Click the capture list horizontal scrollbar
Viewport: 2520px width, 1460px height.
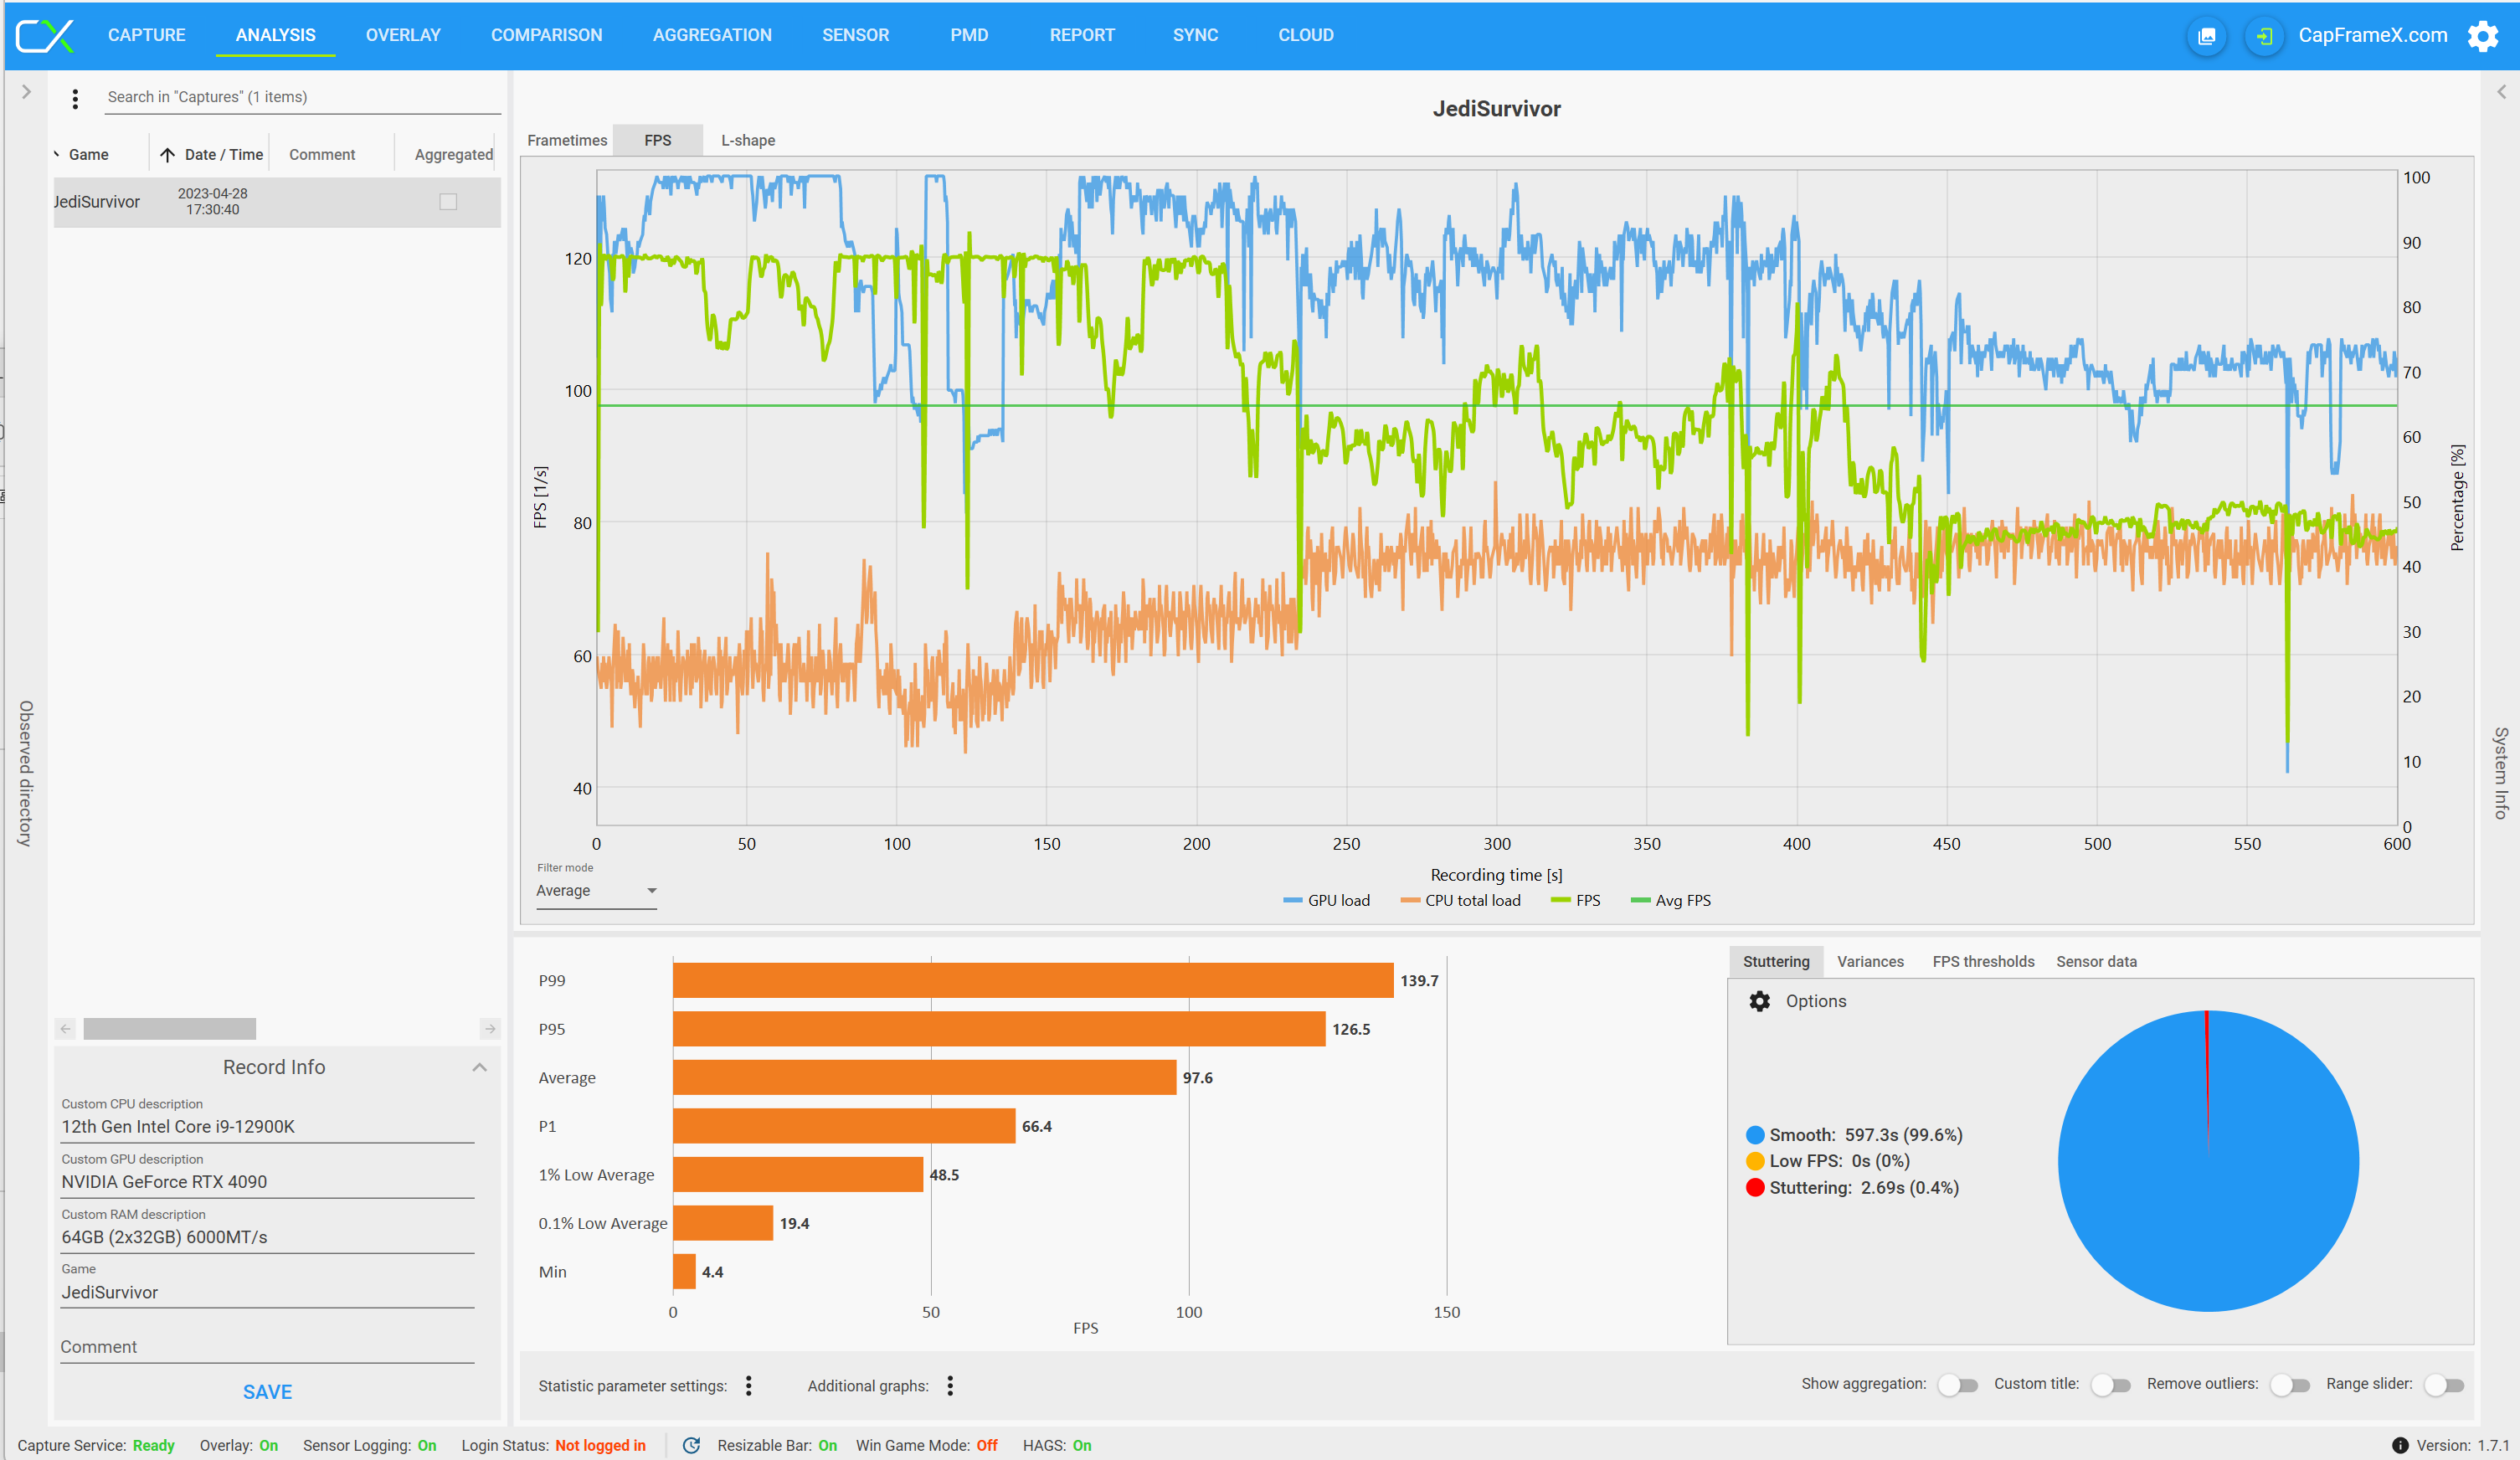click(x=169, y=1028)
